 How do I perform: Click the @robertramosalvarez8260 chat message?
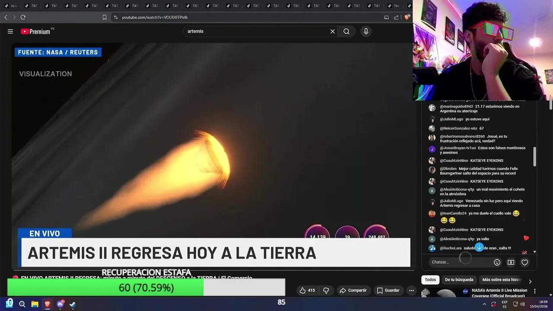(474, 139)
